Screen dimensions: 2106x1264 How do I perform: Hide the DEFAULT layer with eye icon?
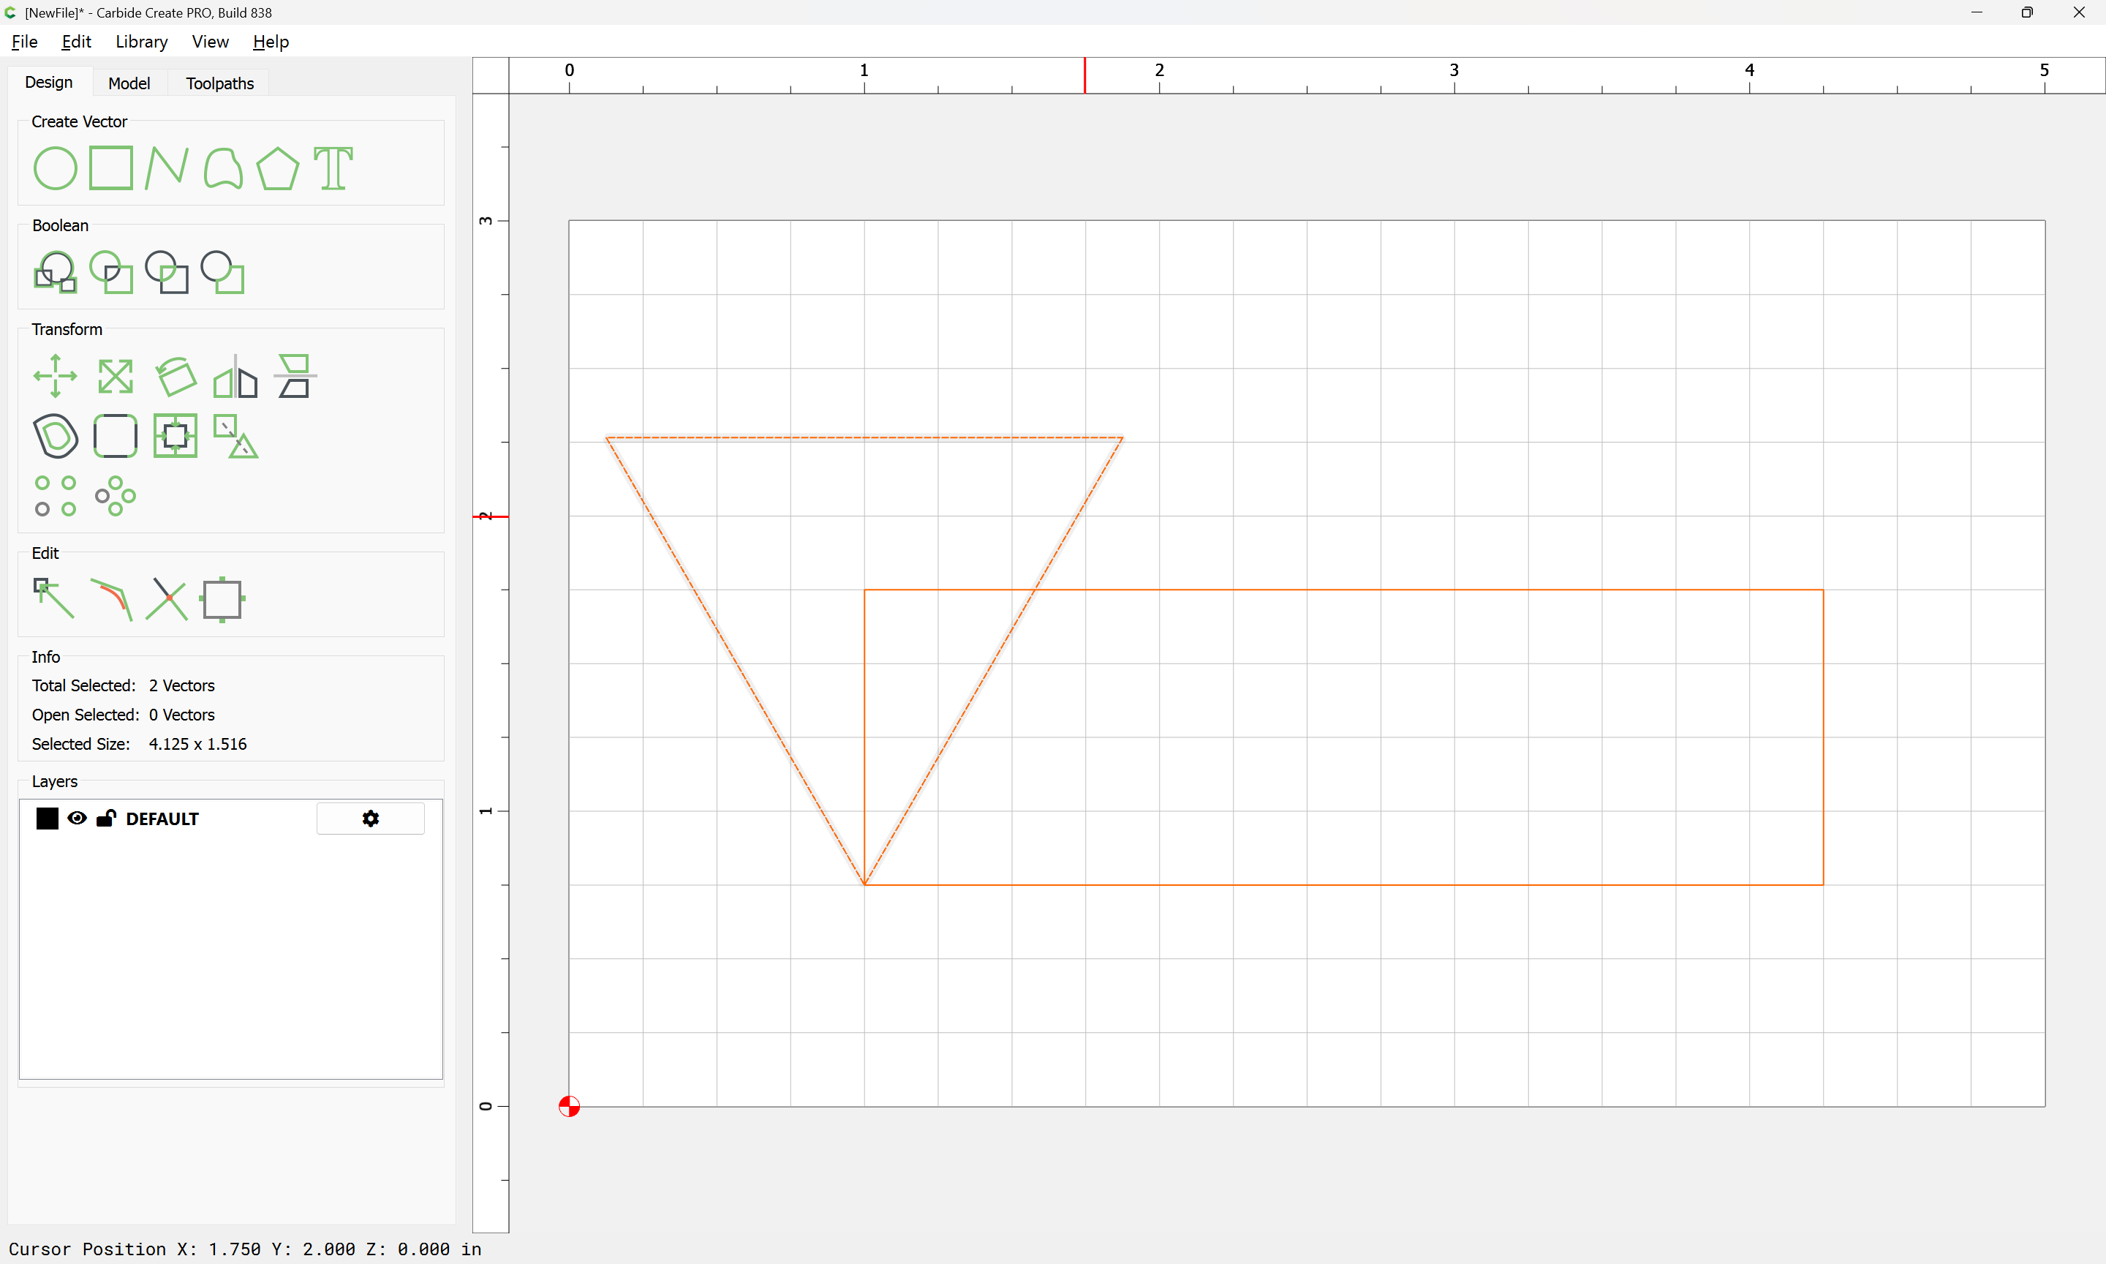click(77, 819)
